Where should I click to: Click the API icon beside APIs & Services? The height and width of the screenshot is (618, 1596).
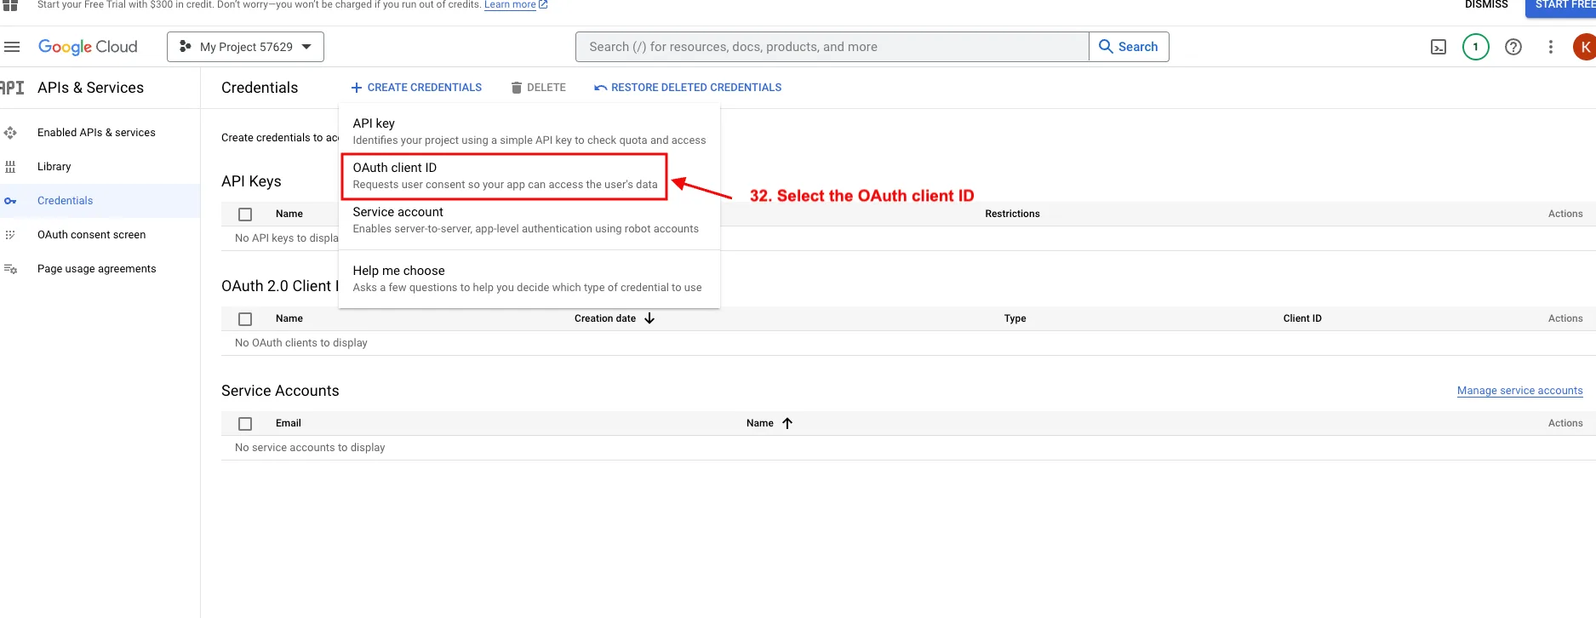12,88
